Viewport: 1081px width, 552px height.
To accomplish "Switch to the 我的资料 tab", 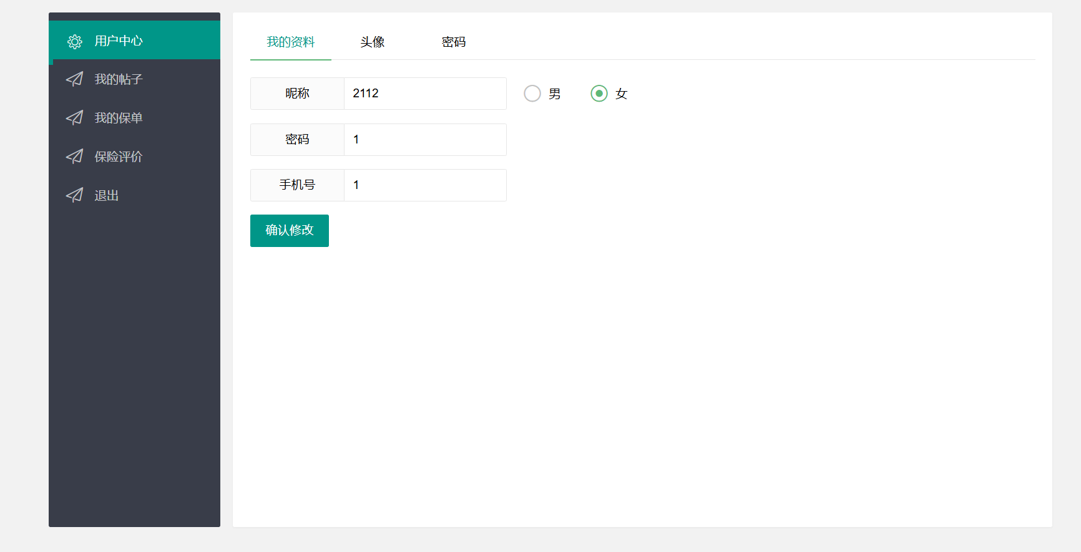I will click(291, 42).
